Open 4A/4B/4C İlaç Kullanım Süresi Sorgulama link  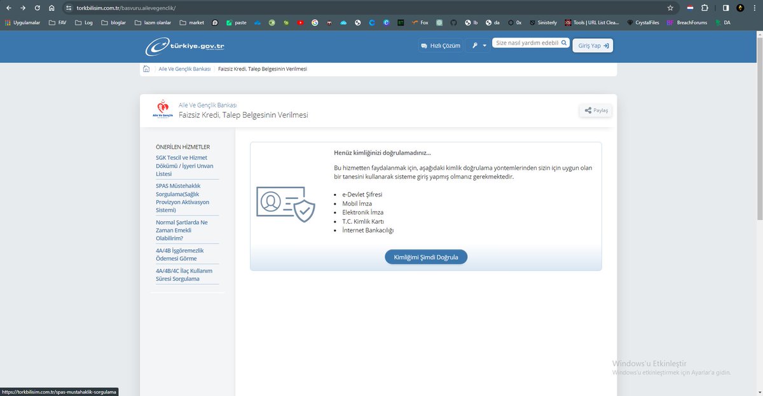coord(184,275)
